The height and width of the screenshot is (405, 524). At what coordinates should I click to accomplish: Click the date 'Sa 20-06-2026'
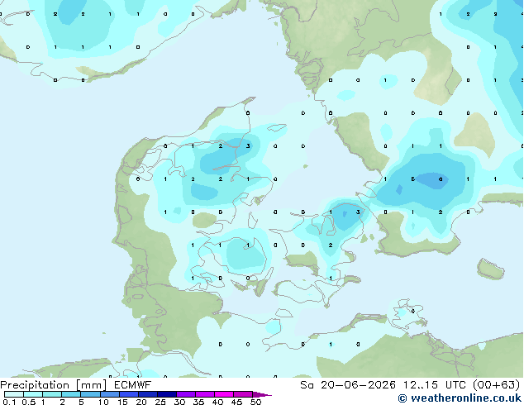coord(348,385)
